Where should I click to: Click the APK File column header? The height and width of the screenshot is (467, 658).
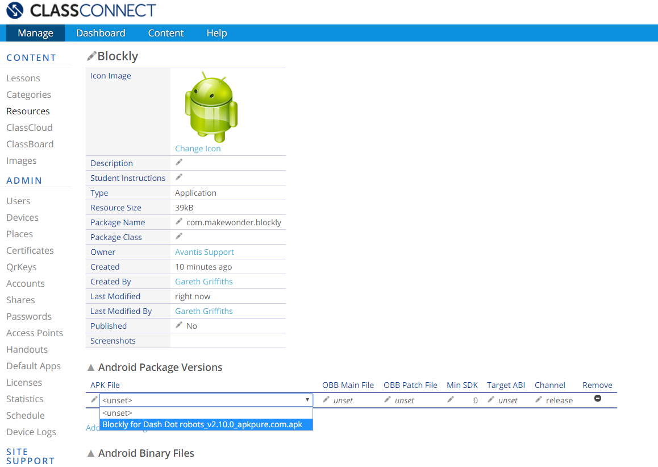click(x=105, y=385)
